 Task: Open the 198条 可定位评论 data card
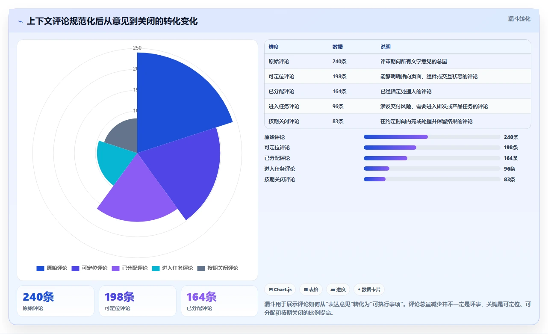click(x=138, y=301)
